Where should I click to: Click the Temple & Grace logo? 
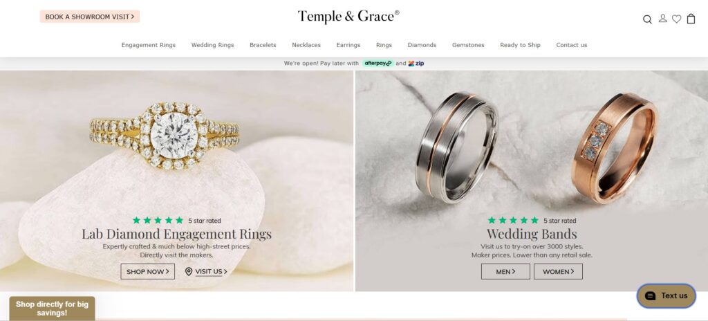pyautogui.click(x=348, y=17)
